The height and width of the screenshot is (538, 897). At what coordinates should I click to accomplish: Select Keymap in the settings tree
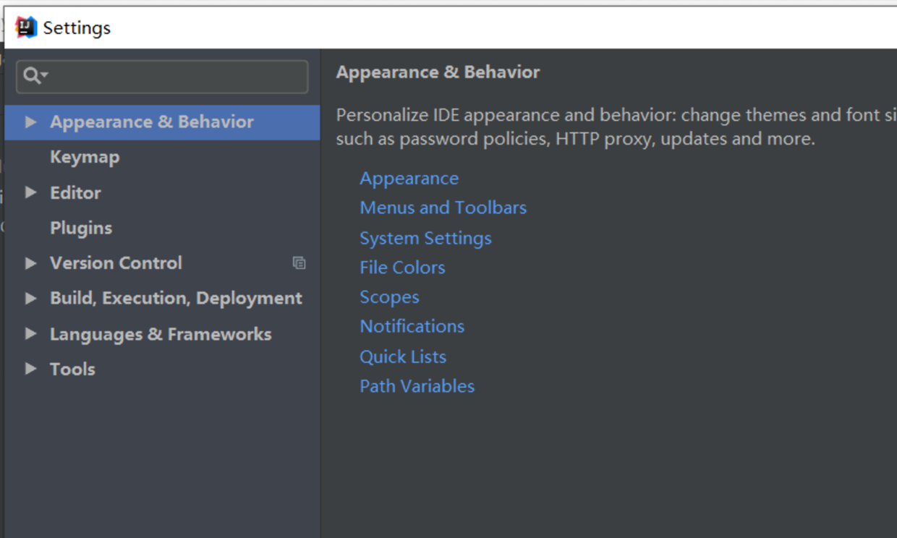pyautogui.click(x=85, y=157)
